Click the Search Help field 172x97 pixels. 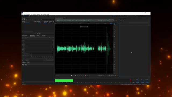point(144,16)
